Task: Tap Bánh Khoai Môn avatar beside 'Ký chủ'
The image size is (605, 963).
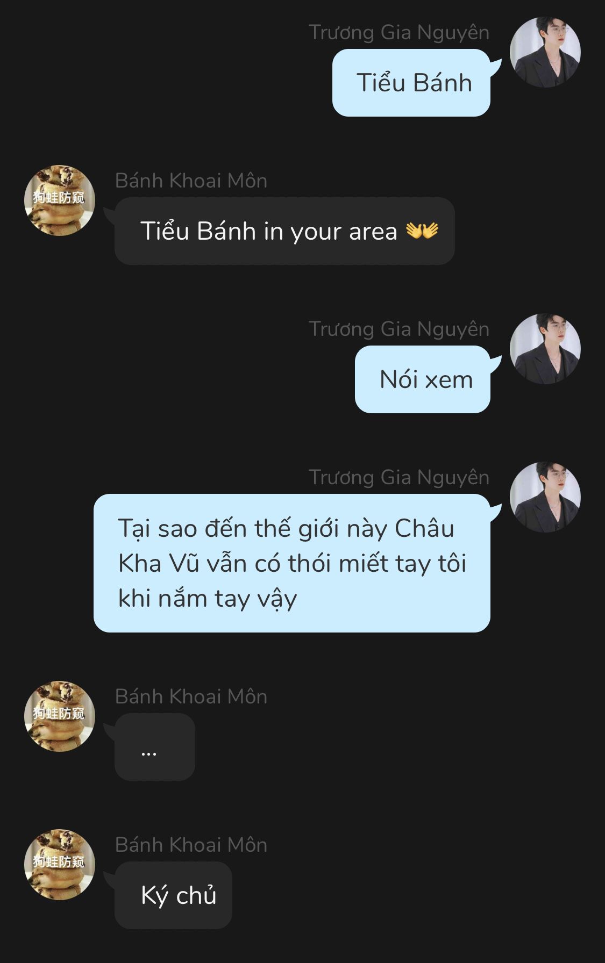Action: coord(60,865)
